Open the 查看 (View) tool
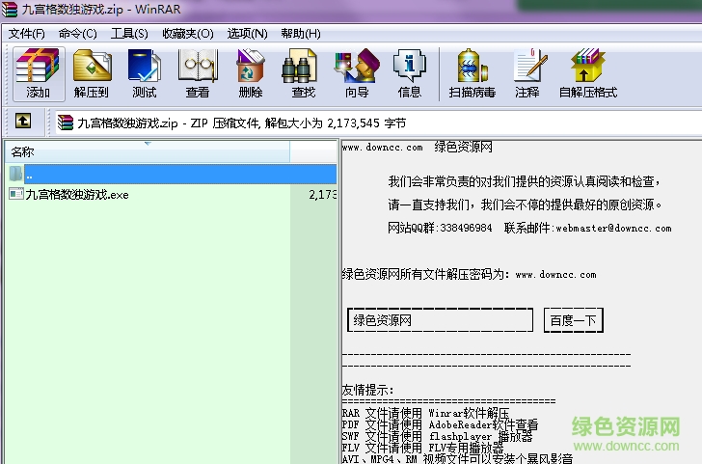This screenshot has height=464, width=702. (198, 74)
